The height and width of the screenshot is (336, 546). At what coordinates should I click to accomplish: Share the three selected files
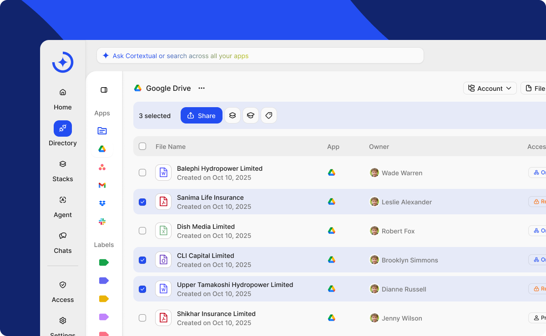click(x=201, y=115)
